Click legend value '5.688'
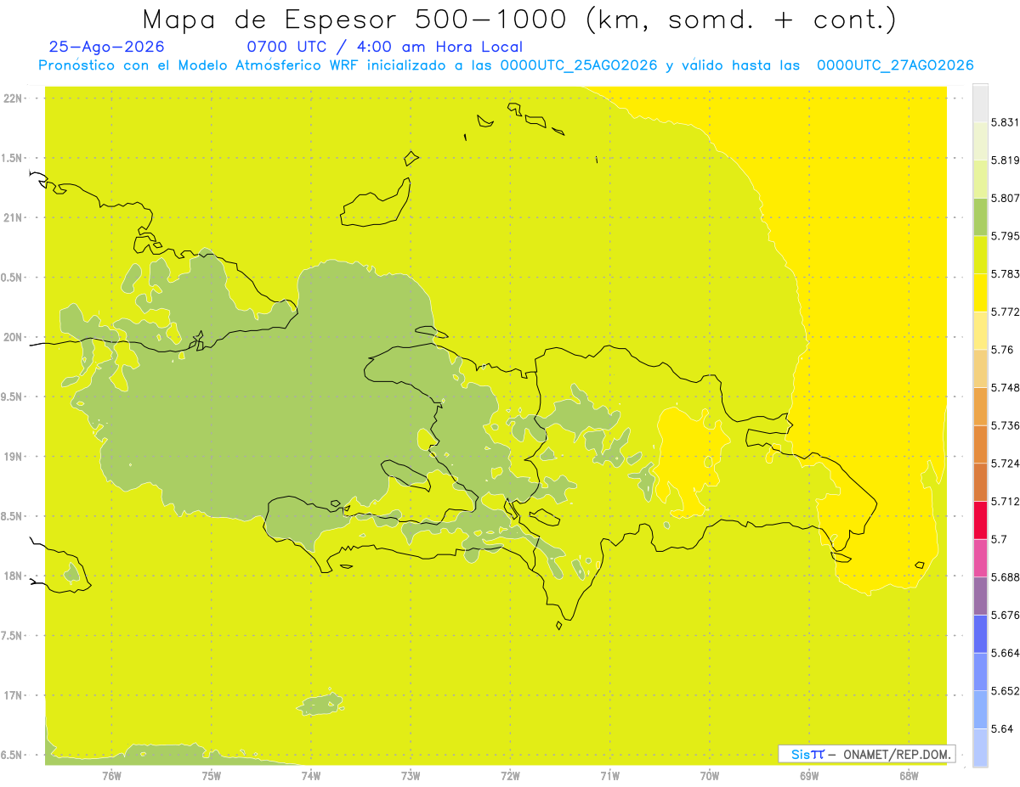 [1005, 576]
